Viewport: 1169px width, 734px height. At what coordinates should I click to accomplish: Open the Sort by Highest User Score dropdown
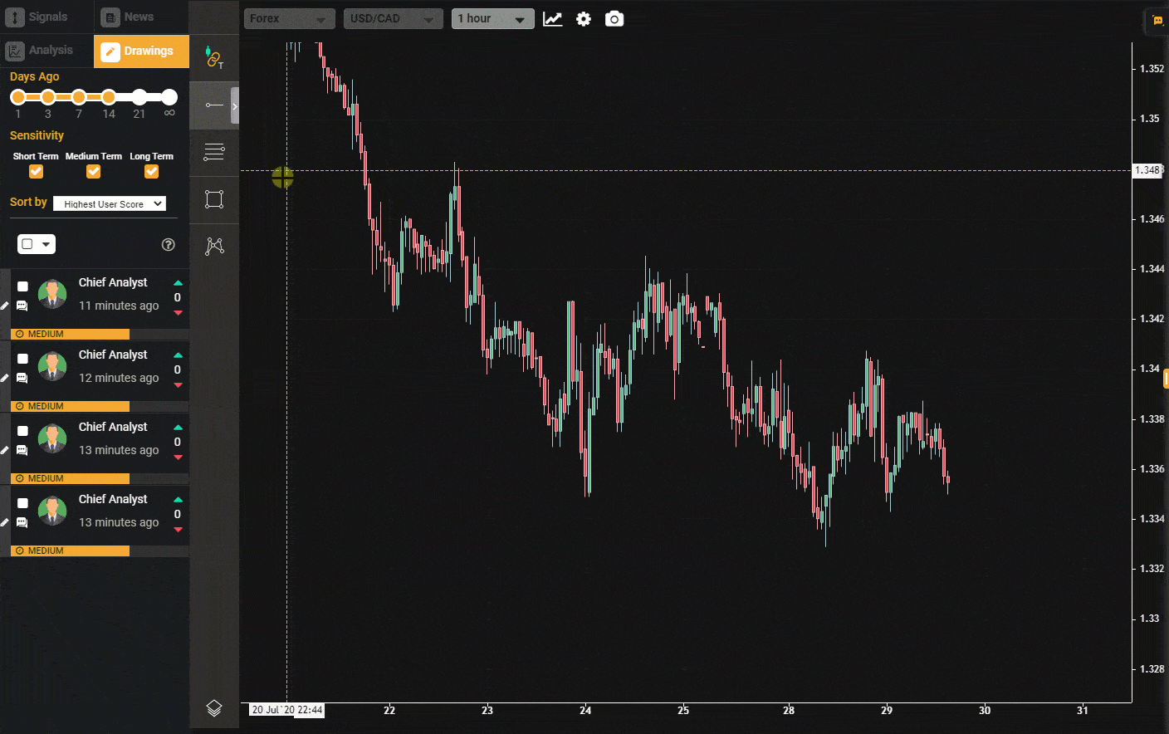coord(110,203)
